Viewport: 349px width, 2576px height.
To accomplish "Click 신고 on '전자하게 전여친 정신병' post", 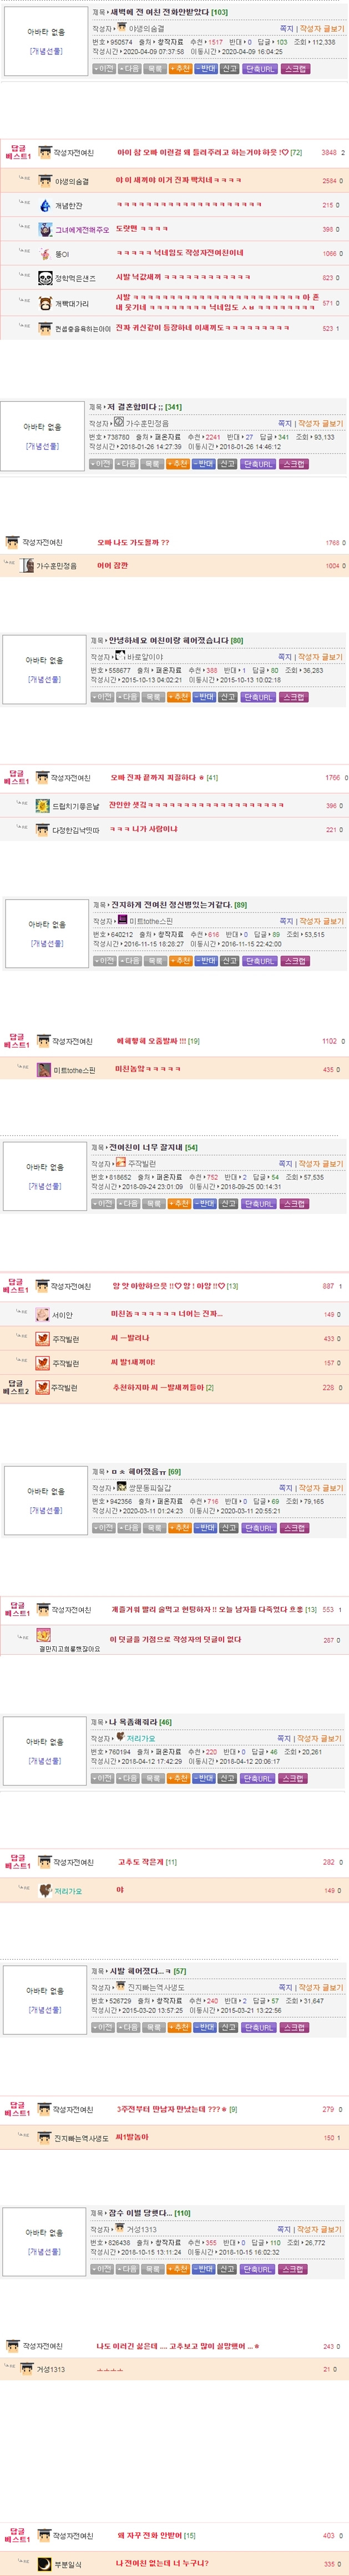I will coord(231,961).
